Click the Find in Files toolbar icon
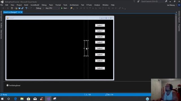This screenshot has height=101, width=181. (71, 8)
